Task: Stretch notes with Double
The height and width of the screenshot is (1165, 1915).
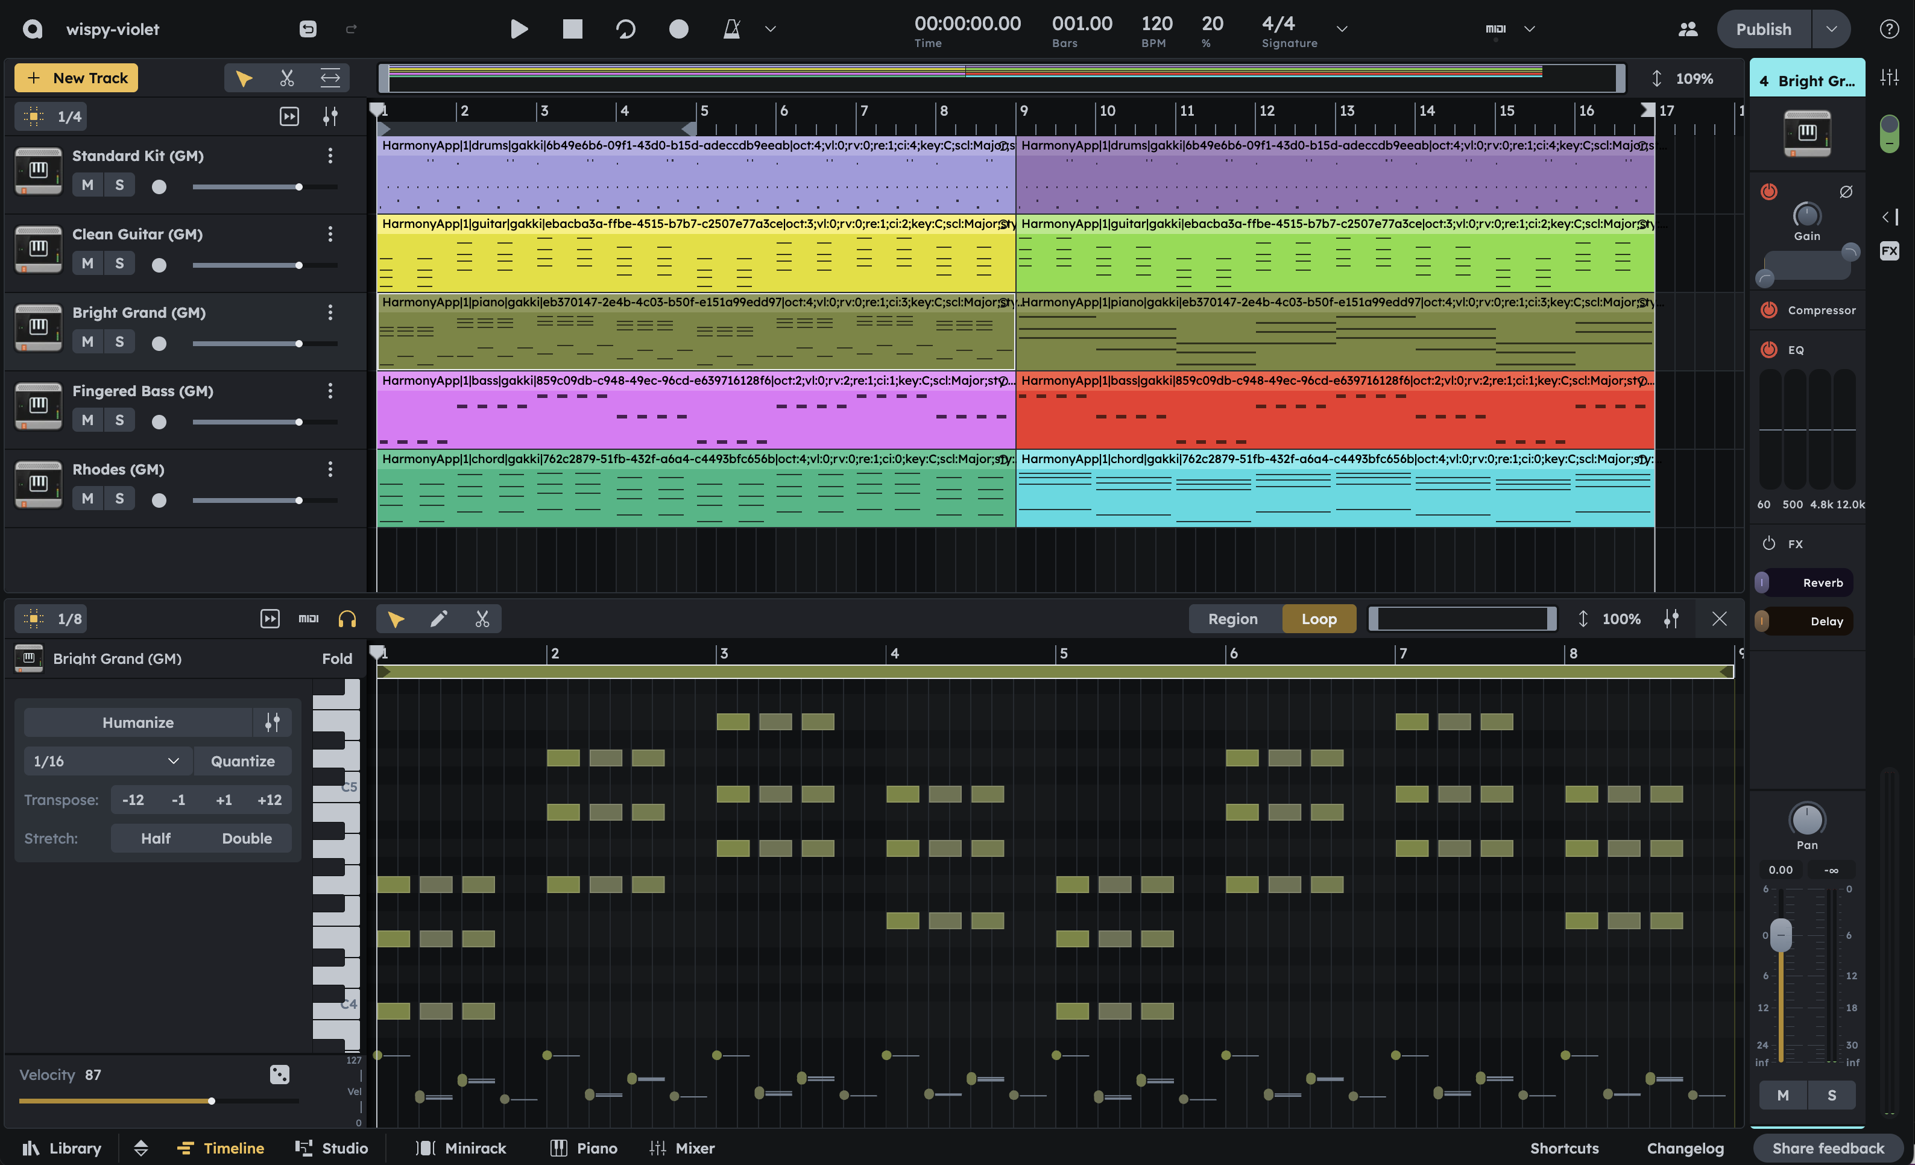Action: point(247,839)
